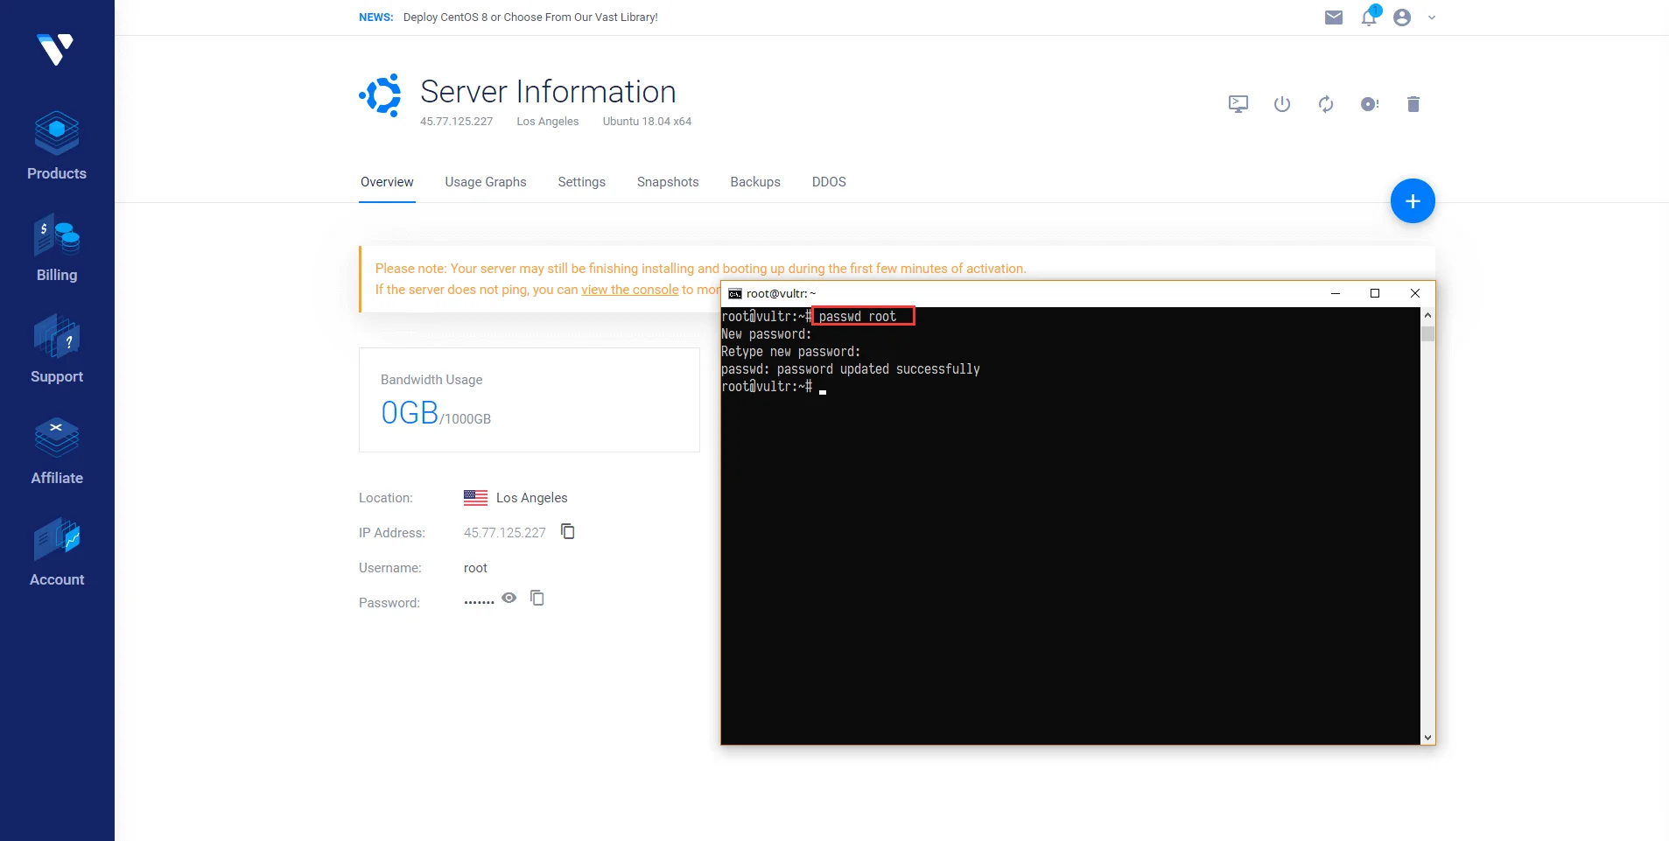
Task: Switch to the Snapshots tab
Action: tap(668, 182)
